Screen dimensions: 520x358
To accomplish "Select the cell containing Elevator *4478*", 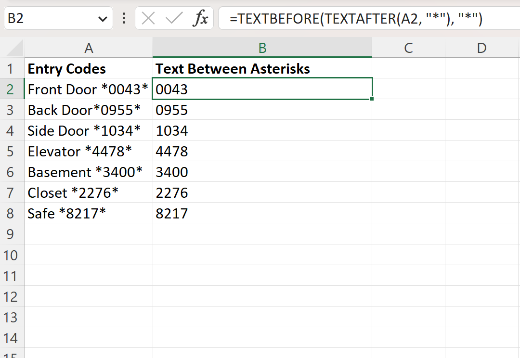I will pyautogui.click(x=89, y=152).
